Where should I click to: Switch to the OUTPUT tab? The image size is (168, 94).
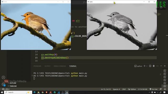(x=47, y=66)
